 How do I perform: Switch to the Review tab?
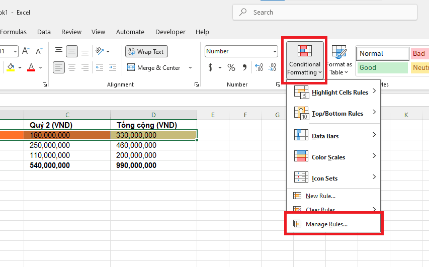click(x=71, y=32)
